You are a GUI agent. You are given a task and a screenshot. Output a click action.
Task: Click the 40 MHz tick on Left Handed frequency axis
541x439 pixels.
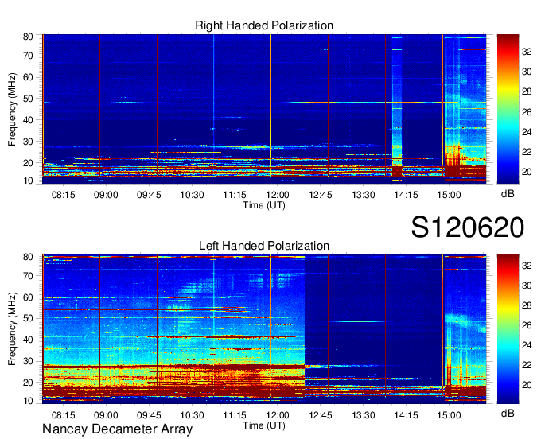tap(28, 340)
